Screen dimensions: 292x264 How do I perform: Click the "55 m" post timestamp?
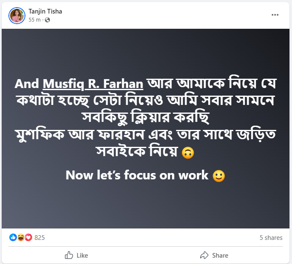coord(34,20)
